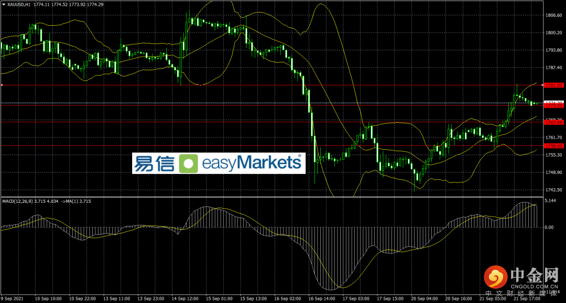This screenshot has height=303, width=566.
Task: Click the 9 Sep 2021 date label
Action: [x=13, y=299]
